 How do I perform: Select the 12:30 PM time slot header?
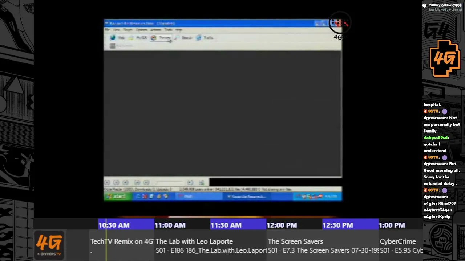pos(350,225)
